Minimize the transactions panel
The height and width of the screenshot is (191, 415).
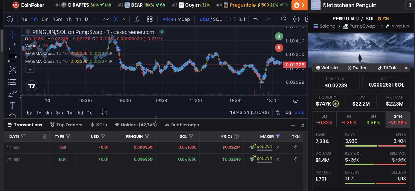click(x=293, y=125)
